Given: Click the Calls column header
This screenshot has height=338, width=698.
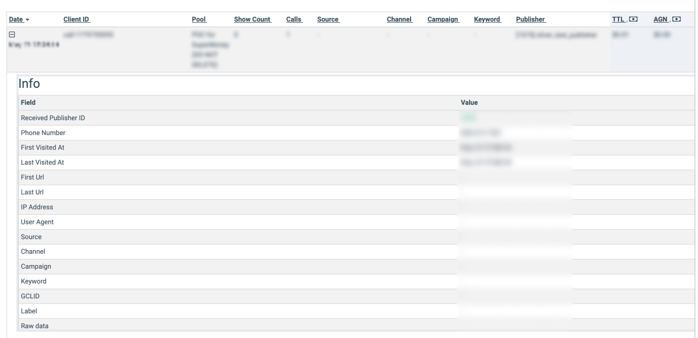Looking at the screenshot, I should [x=294, y=20].
